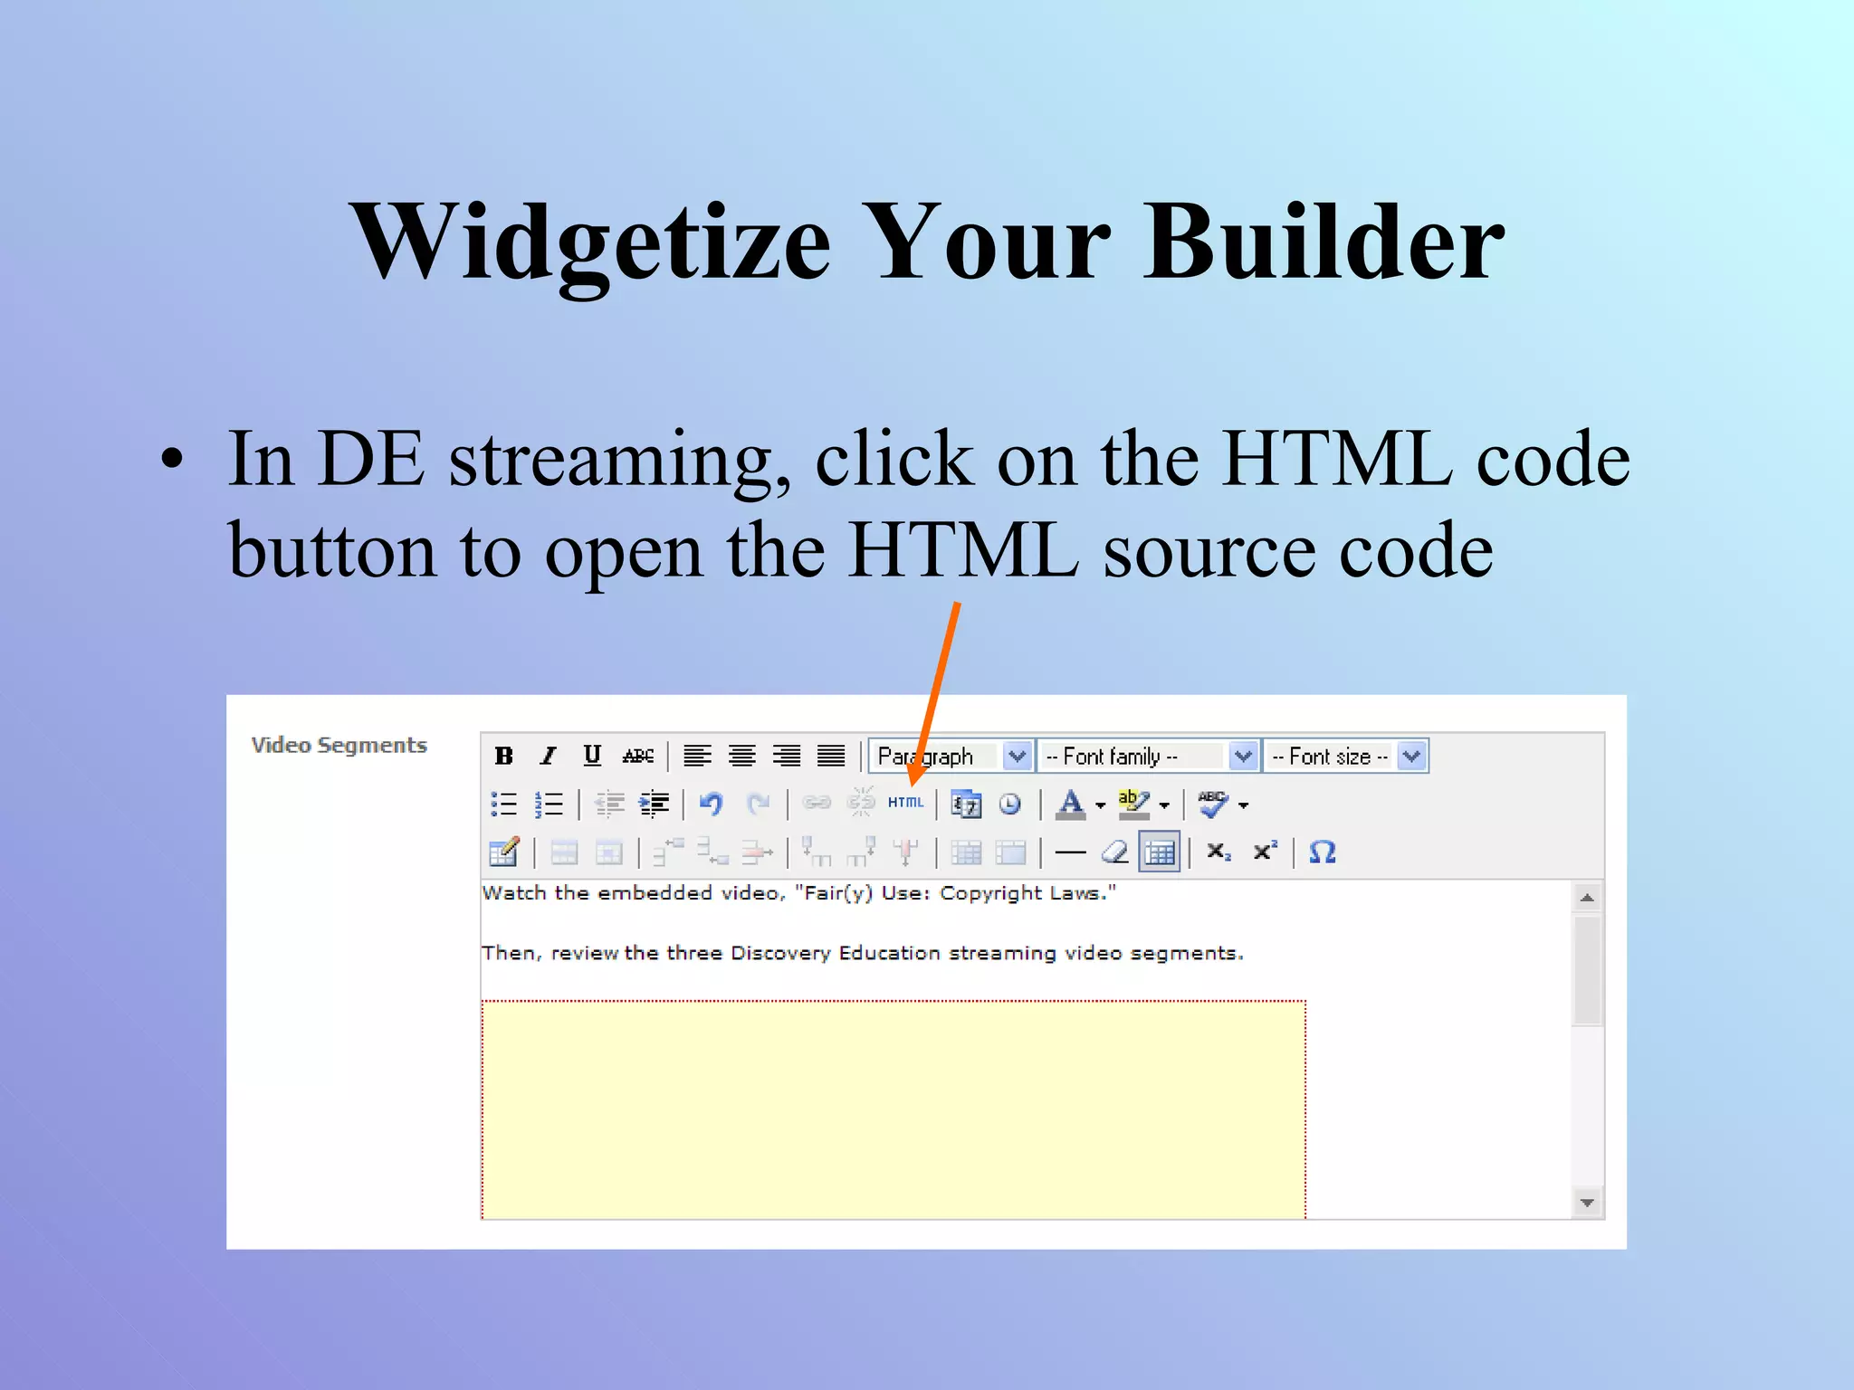
Task: Click the yellow embedded video placeholder
Action: click(x=894, y=1109)
